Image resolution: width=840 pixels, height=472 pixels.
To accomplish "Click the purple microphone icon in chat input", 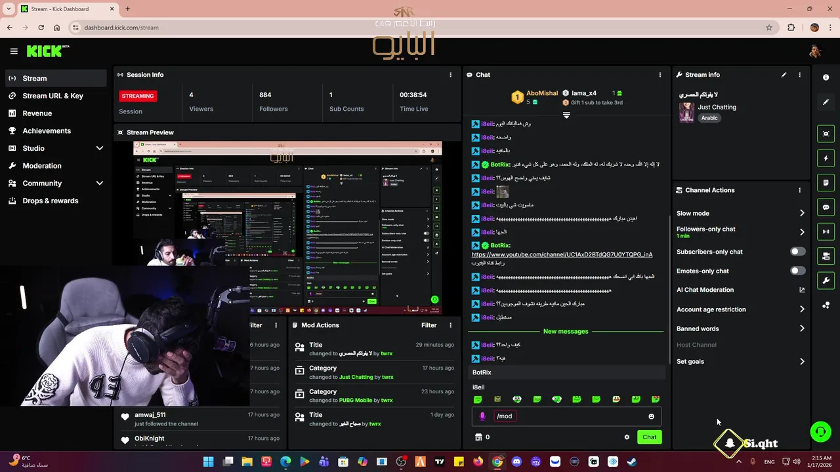I will coord(482,416).
